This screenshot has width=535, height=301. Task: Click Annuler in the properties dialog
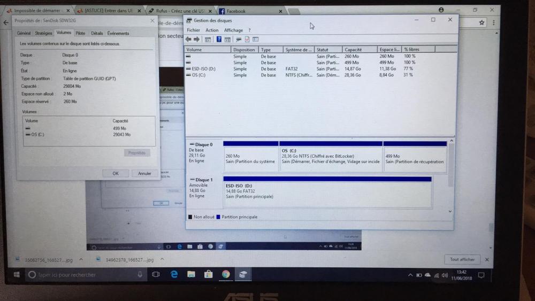click(x=144, y=173)
